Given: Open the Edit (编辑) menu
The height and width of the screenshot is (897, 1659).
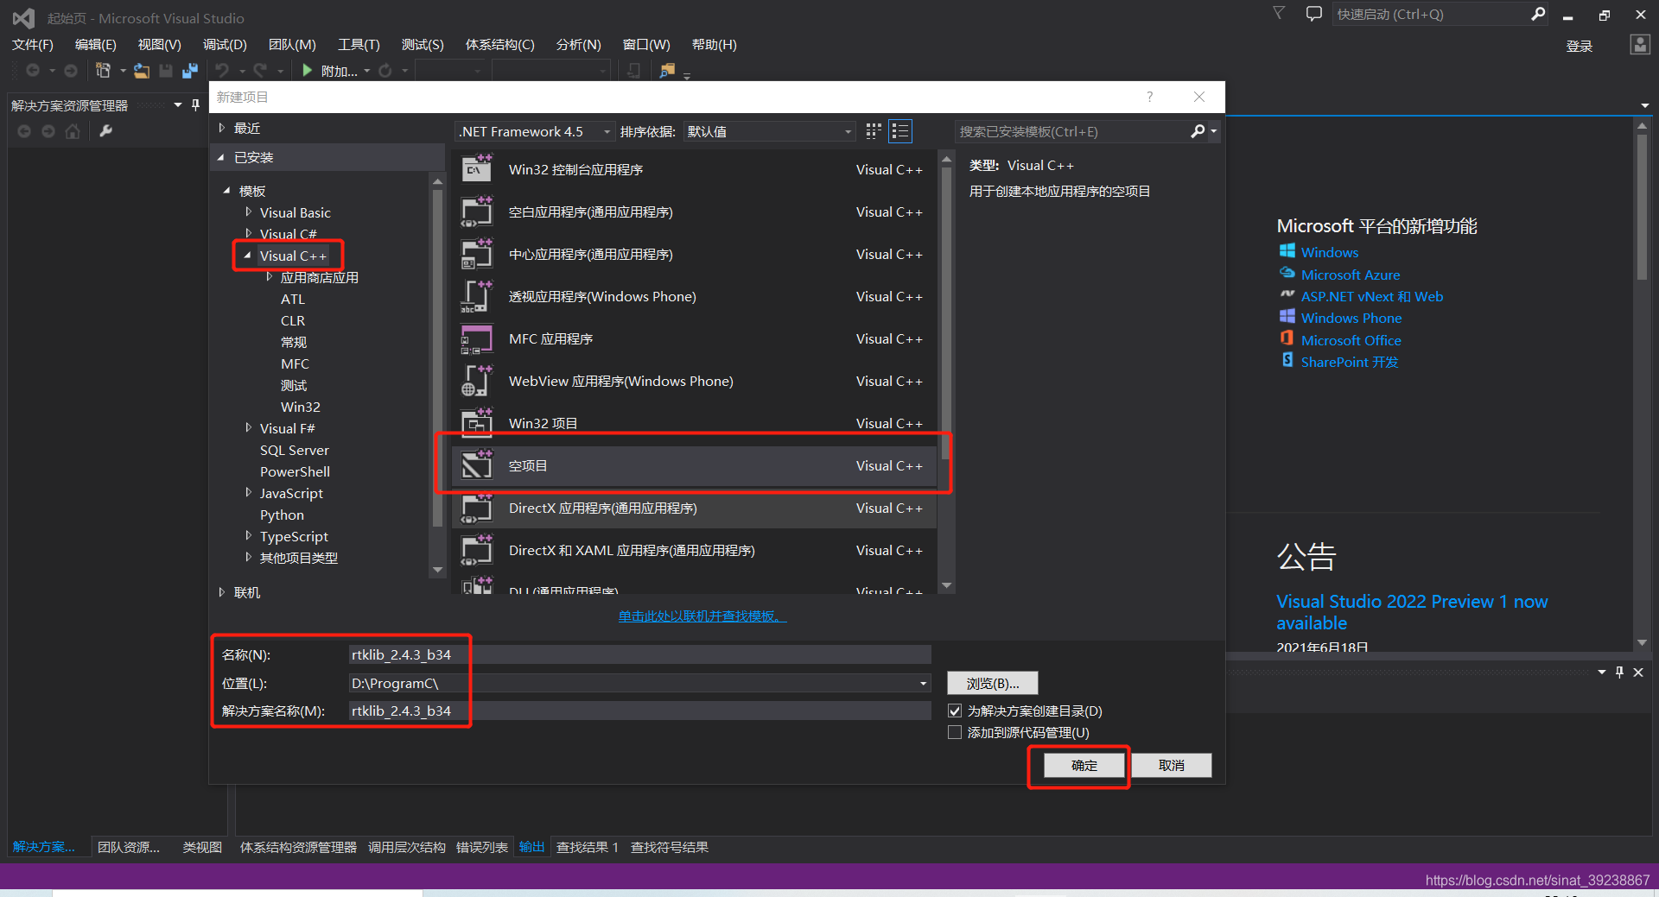Looking at the screenshot, I should [95, 44].
